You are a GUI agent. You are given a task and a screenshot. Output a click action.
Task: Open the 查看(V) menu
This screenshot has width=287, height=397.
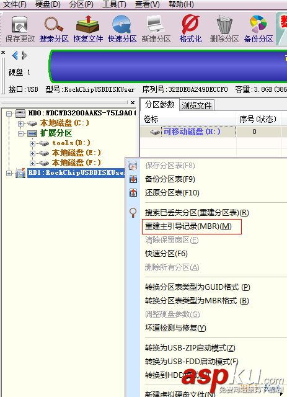148,4
